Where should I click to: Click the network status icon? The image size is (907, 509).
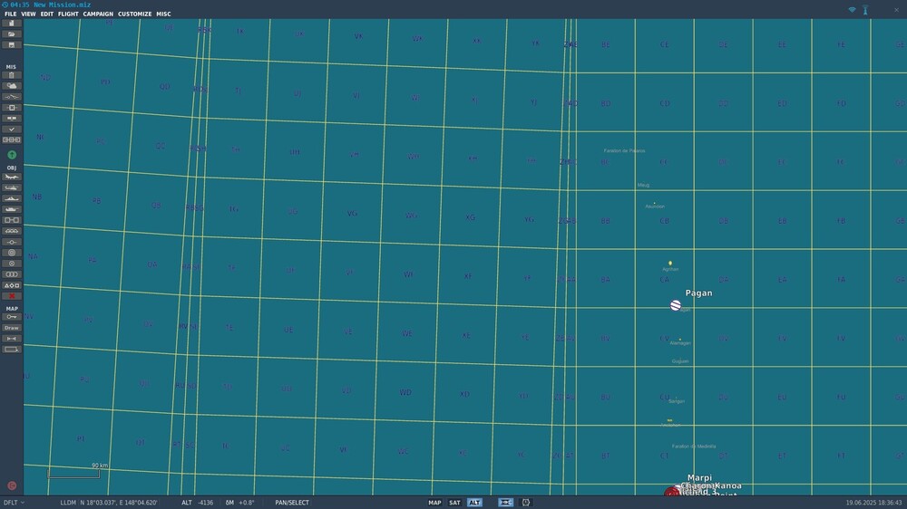click(x=852, y=10)
